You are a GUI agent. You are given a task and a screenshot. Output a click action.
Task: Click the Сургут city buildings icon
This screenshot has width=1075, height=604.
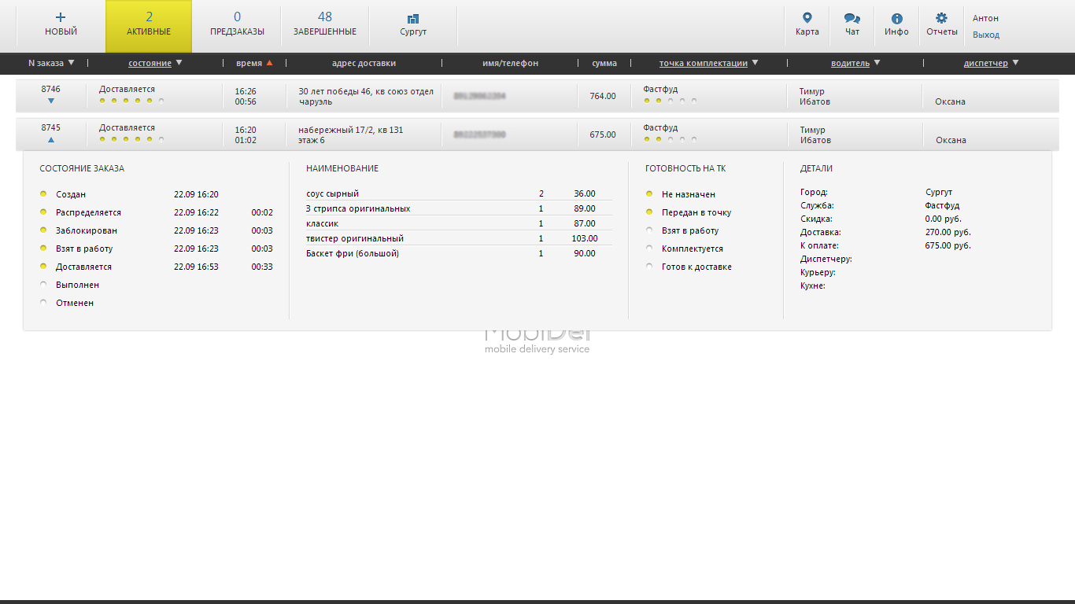click(413, 18)
